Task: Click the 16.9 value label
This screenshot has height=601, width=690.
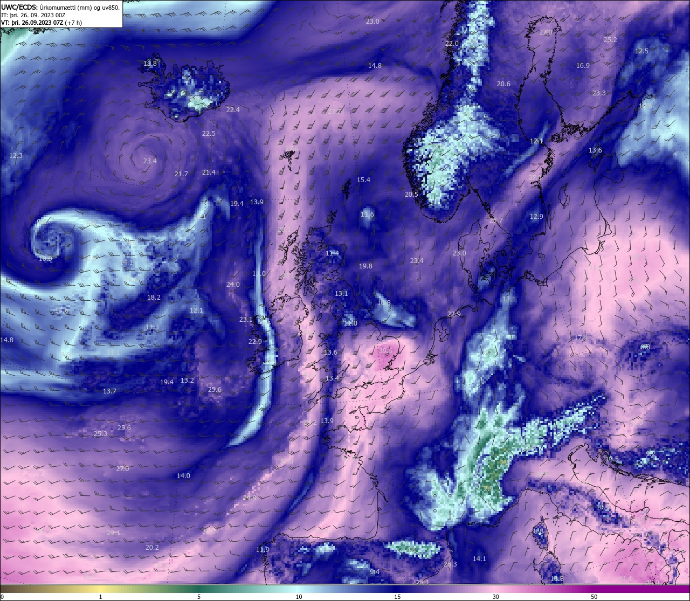Action: click(x=583, y=66)
